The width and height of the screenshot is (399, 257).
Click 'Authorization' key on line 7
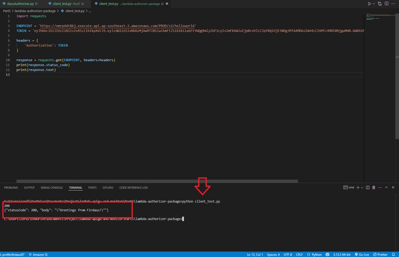point(39,45)
